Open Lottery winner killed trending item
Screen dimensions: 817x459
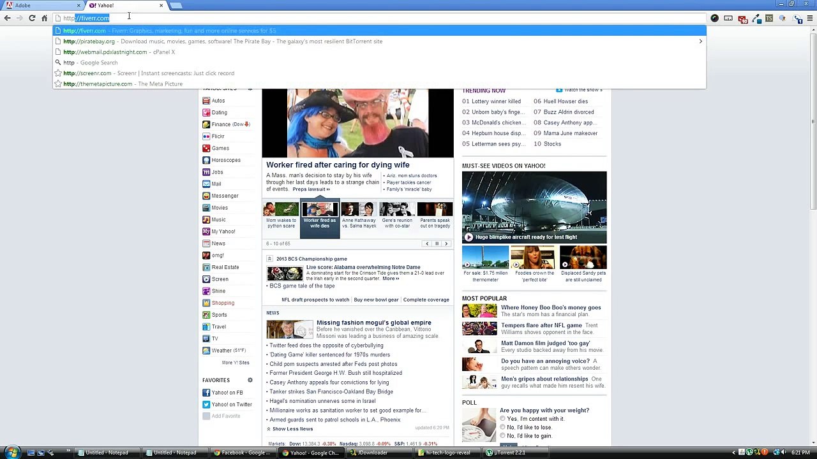(496, 101)
